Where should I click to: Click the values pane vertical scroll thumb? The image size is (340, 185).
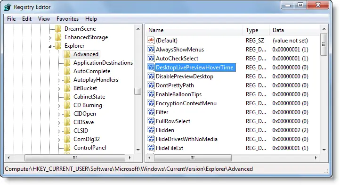[x=324, y=44]
